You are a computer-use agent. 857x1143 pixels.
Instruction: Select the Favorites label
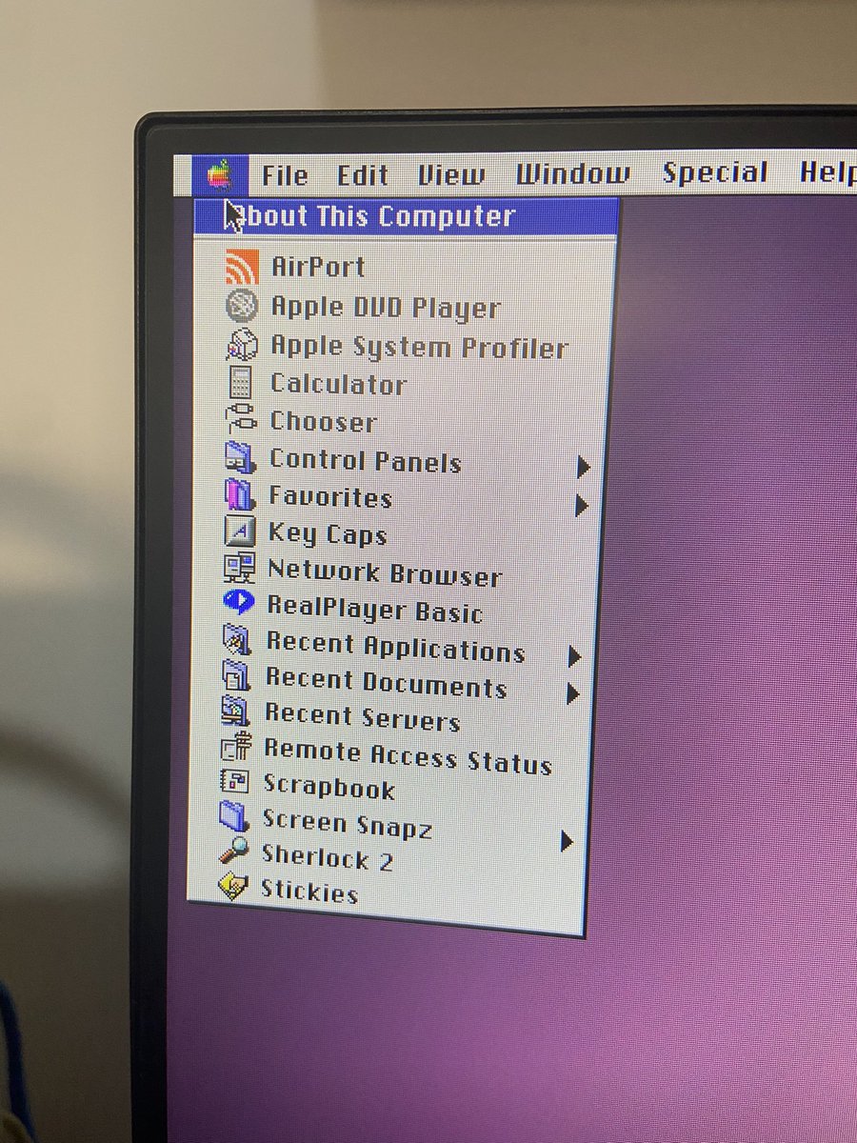pos(330,497)
